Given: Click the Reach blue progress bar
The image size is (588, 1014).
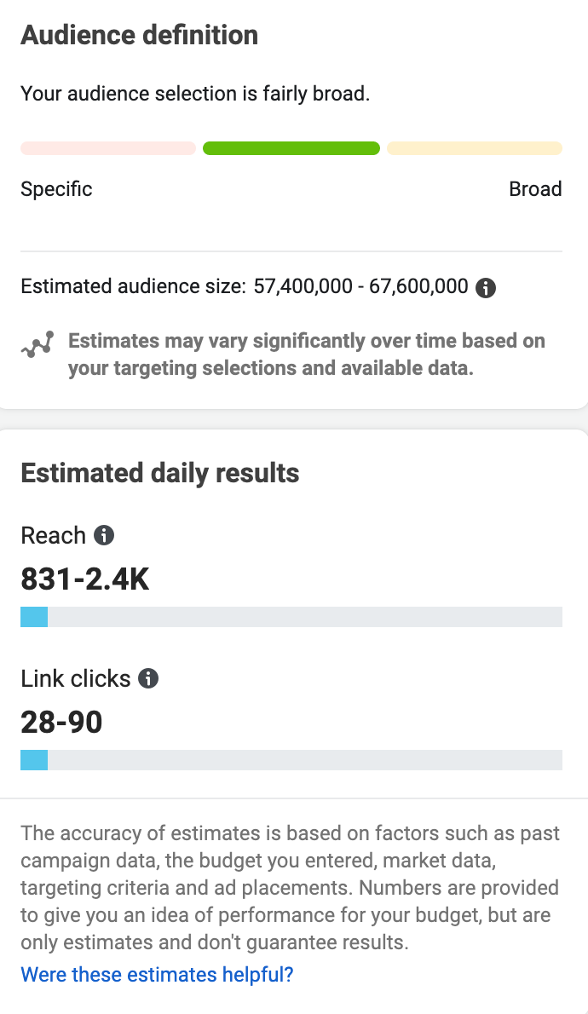Looking at the screenshot, I should click(x=291, y=617).
